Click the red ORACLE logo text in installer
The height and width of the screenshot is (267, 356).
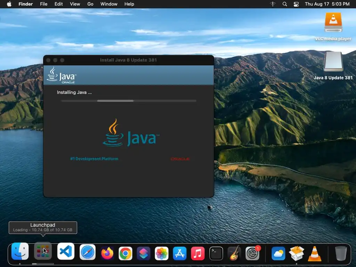coord(180,159)
